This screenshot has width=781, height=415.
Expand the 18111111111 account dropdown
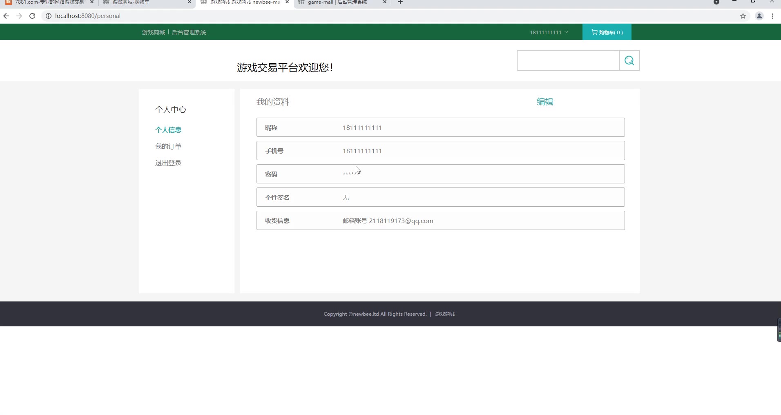pos(549,32)
